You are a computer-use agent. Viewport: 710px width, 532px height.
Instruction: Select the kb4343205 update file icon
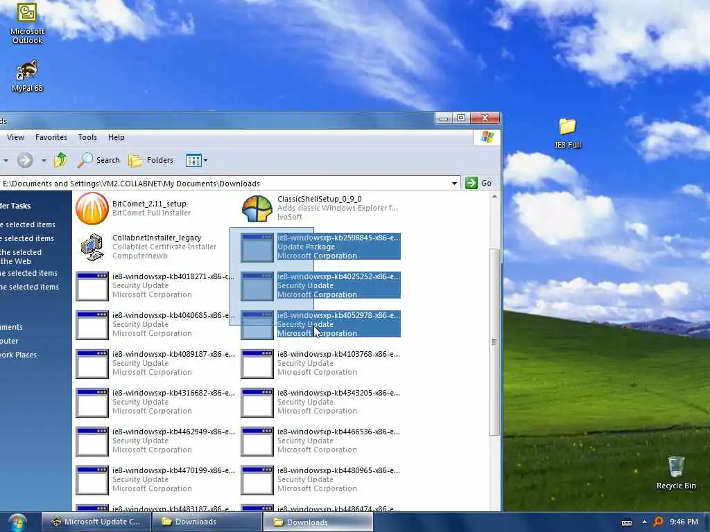(257, 402)
